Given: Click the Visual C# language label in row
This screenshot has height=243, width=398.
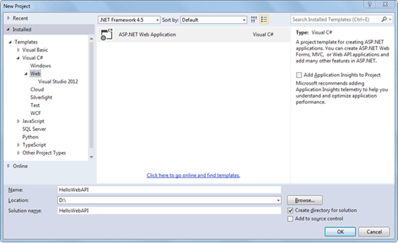Looking at the screenshot, I should tap(263, 35).
